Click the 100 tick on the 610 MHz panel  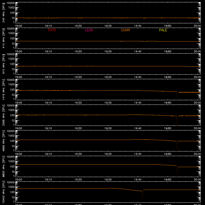click(x=12, y=64)
